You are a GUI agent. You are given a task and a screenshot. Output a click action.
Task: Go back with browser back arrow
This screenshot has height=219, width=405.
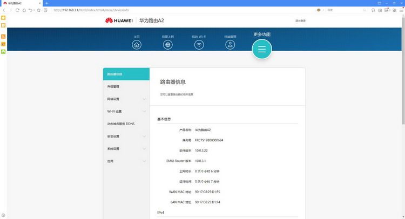click(x=4, y=10)
